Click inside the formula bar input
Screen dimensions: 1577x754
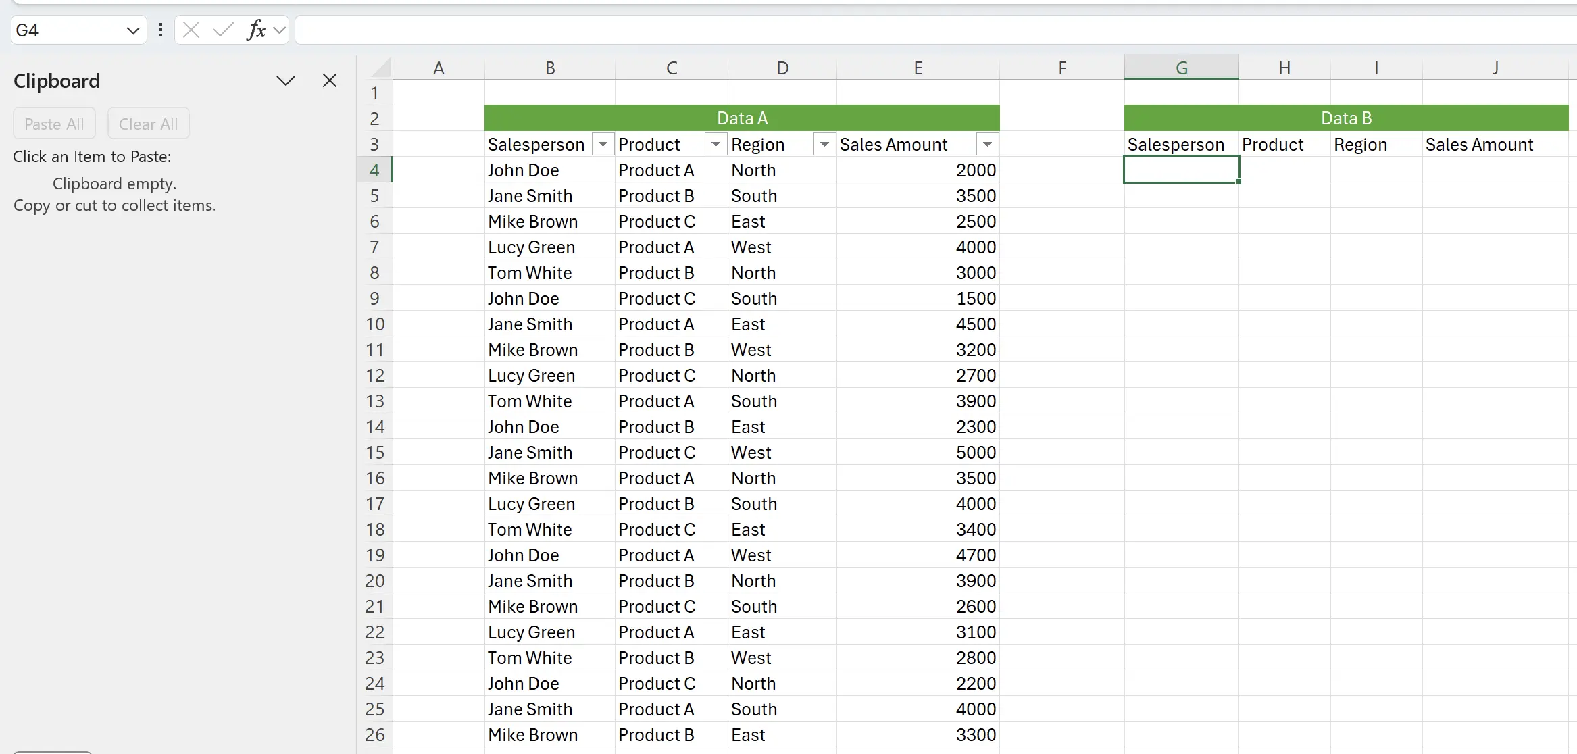[x=878, y=30]
